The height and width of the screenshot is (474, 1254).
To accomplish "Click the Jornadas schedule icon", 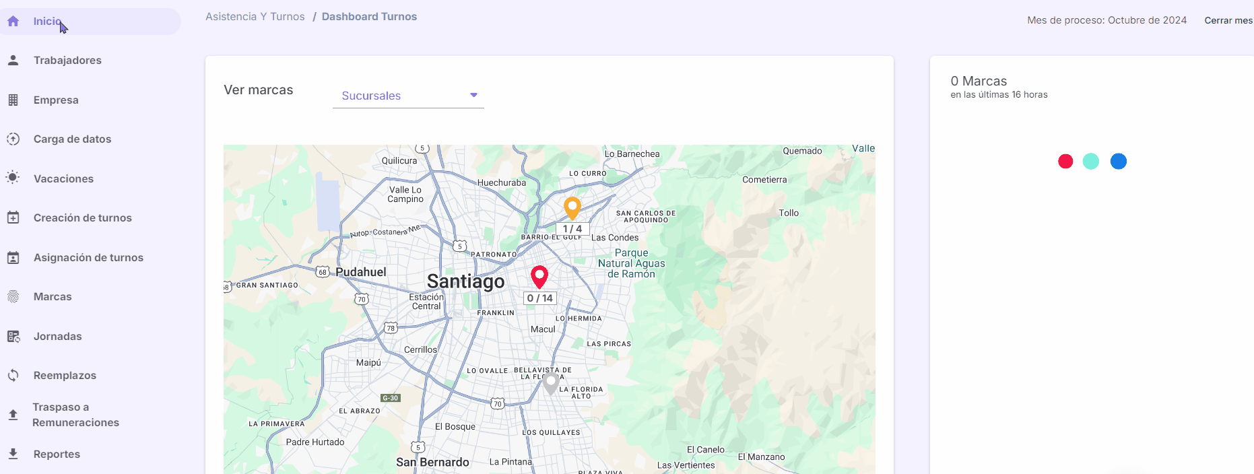I will pyautogui.click(x=13, y=336).
